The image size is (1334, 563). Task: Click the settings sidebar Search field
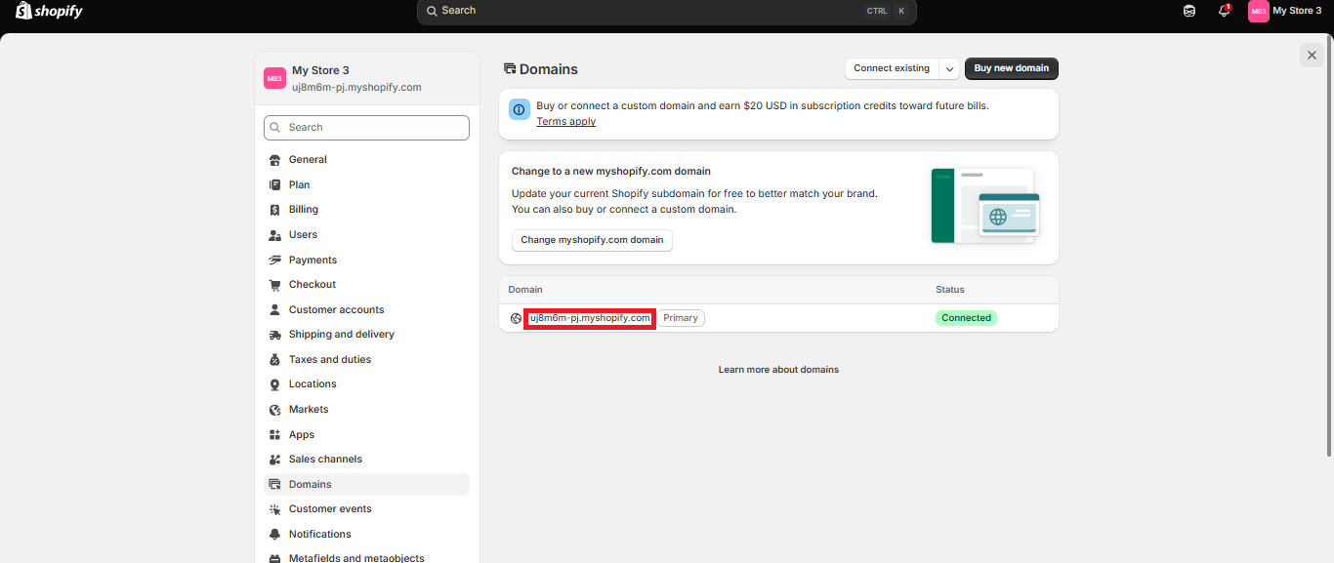coord(367,128)
